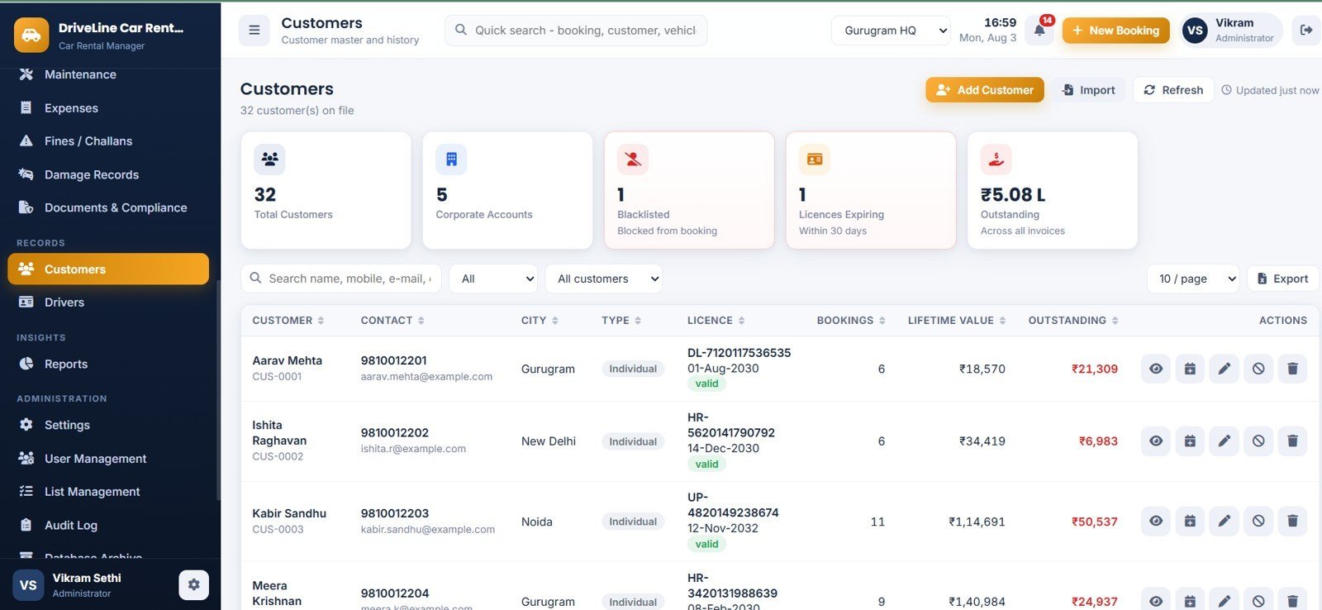Click the Add Customer button

(985, 90)
